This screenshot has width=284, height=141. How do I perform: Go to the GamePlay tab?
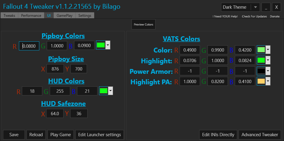pos(64,16)
